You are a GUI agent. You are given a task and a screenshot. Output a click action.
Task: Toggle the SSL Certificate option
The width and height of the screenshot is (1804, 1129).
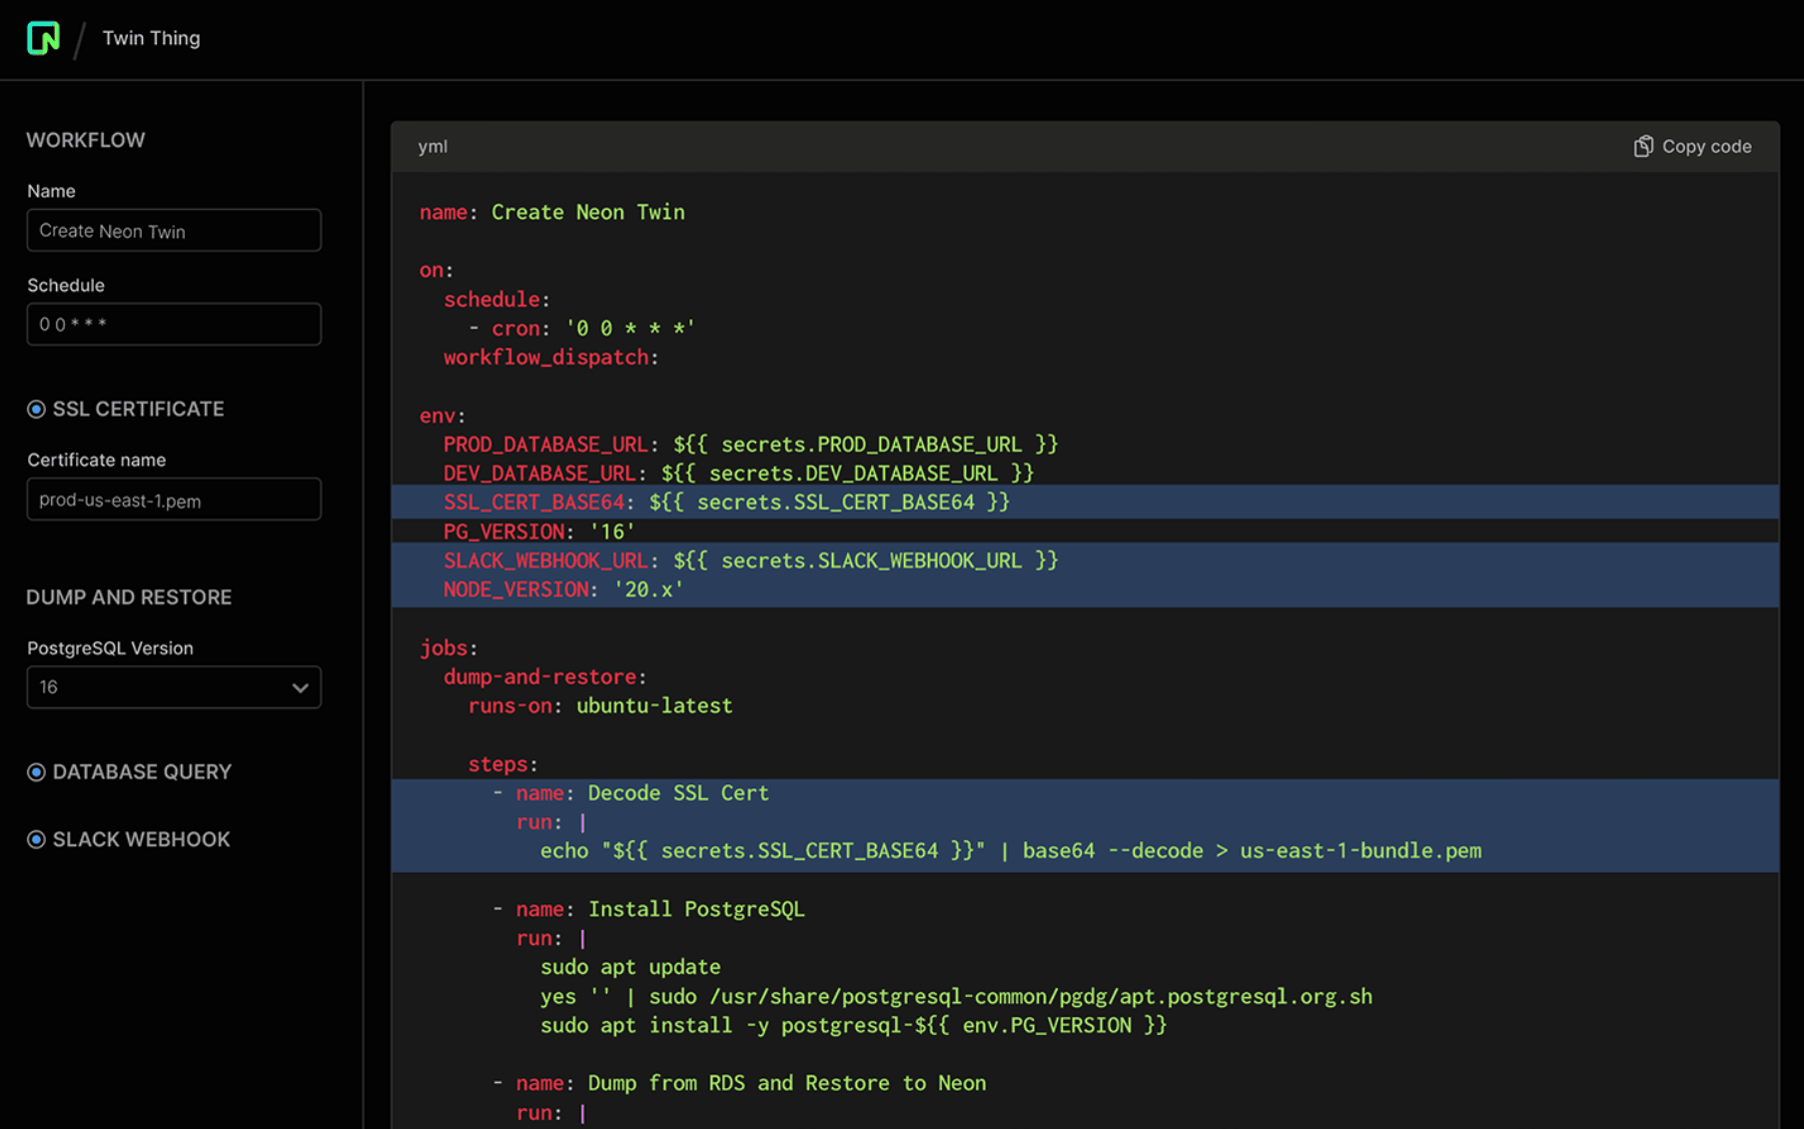(37, 410)
